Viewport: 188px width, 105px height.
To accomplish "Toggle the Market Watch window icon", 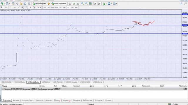I will tap(13, 4).
